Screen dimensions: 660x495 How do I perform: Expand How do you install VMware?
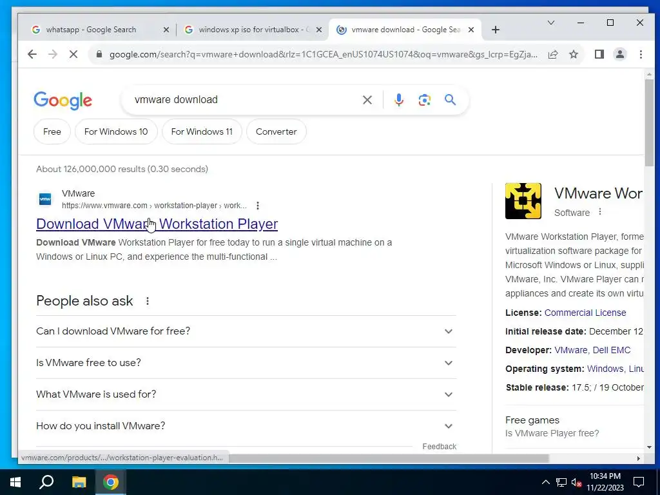(246, 426)
